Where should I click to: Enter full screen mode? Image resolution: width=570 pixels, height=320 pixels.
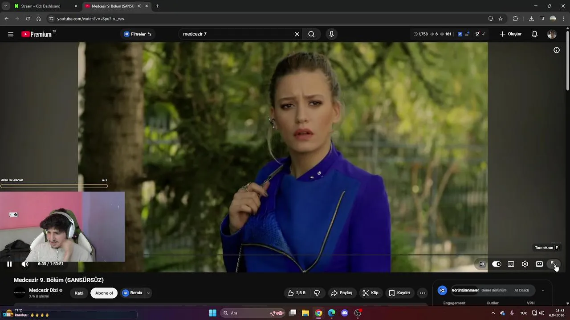(x=554, y=264)
